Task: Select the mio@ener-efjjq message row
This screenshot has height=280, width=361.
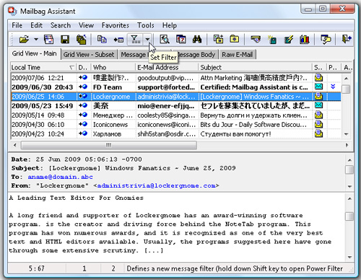Action: pos(175,105)
